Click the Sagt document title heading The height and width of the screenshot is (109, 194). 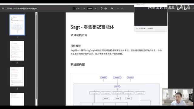(92, 27)
